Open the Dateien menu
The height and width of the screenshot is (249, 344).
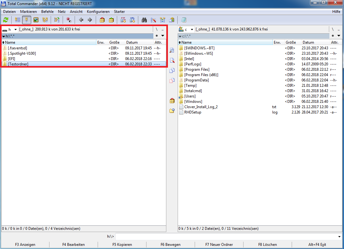point(9,12)
